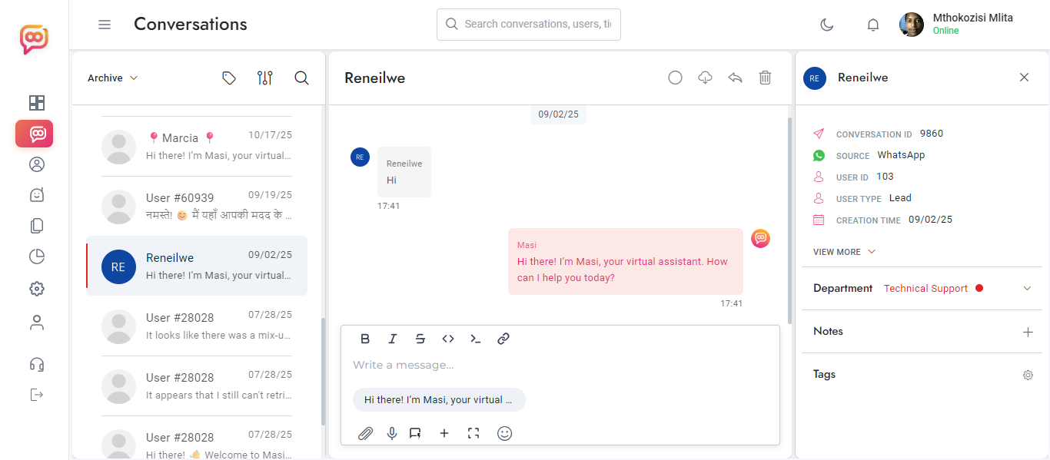Expand VIEW MORE user details
The image size is (1050, 460).
click(844, 252)
